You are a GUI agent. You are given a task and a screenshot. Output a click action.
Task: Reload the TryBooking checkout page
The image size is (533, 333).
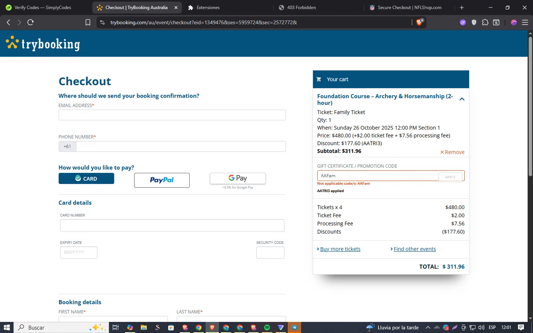tap(31, 22)
